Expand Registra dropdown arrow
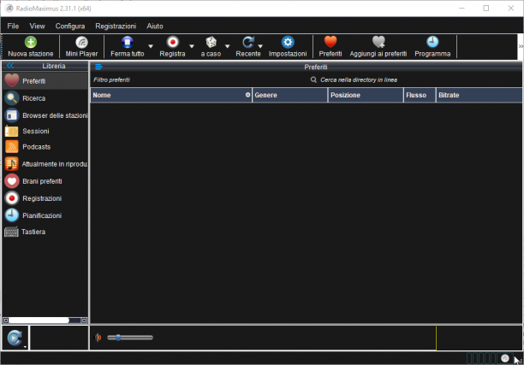The height and width of the screenshot is (365, 524). (x=192, y=46)
